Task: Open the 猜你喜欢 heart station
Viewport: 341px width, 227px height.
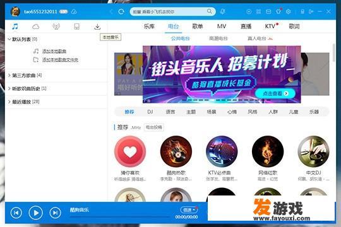Action: [130, 151]
